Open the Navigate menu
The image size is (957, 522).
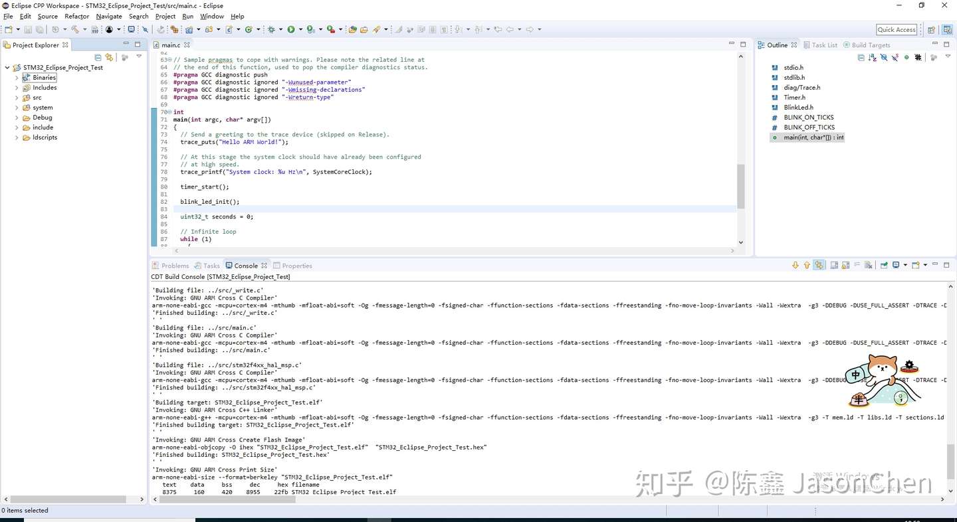[109, 17]
